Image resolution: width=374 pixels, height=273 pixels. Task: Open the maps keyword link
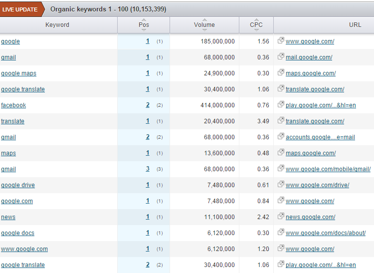click(8, 153)
